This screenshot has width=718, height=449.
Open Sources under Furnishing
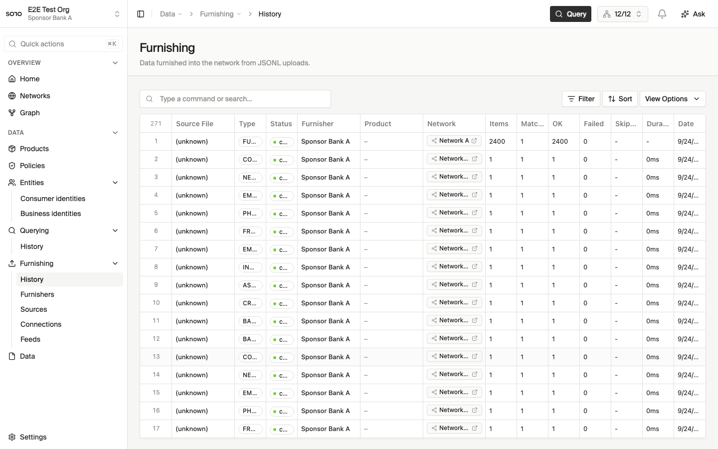point(70,309)
